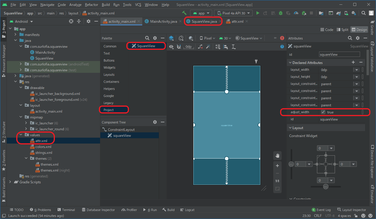Click the Clear constraints icon
The height and width of the screenshot is (219, 376).
pyautogui.click(x=200, y=47)
